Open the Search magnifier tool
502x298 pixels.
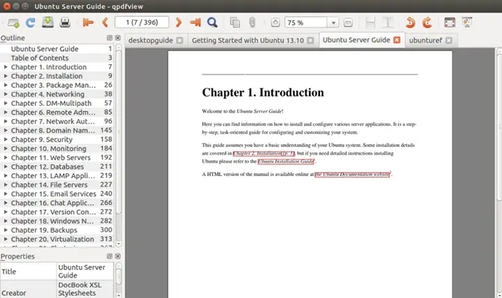click(212, 22)
